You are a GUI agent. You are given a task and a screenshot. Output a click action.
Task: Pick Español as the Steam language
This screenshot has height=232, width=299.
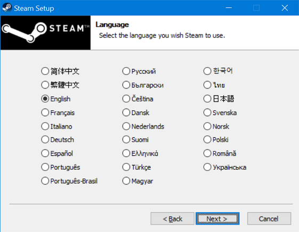tap(57, 153)
